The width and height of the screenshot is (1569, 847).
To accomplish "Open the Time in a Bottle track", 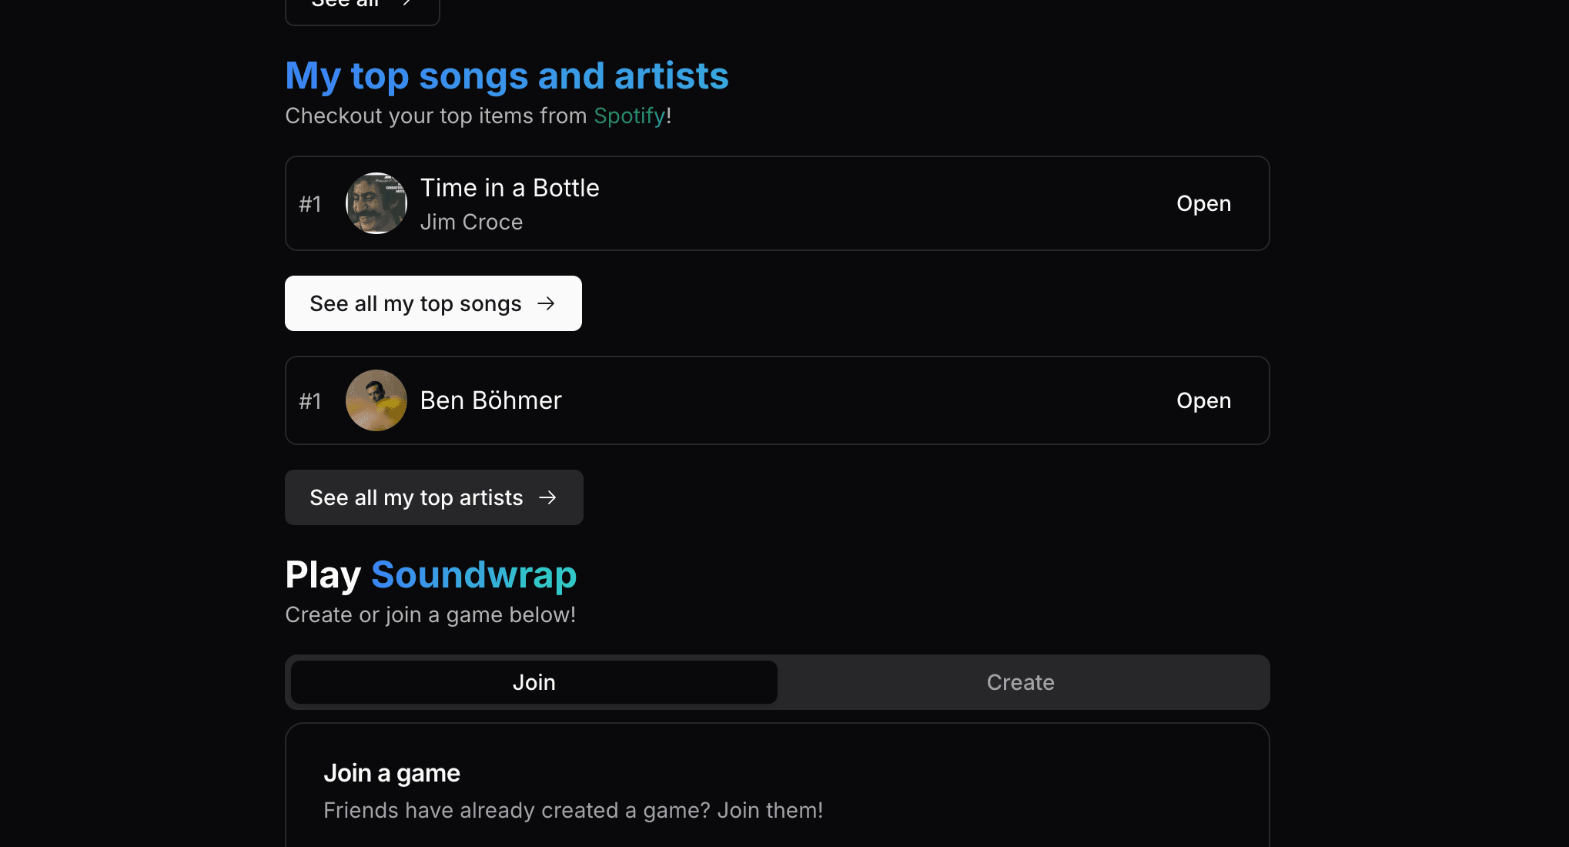I will [1203, 203].
